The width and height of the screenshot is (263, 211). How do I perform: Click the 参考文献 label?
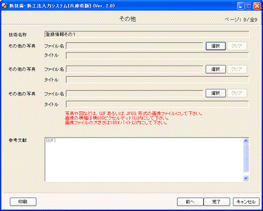18,140
